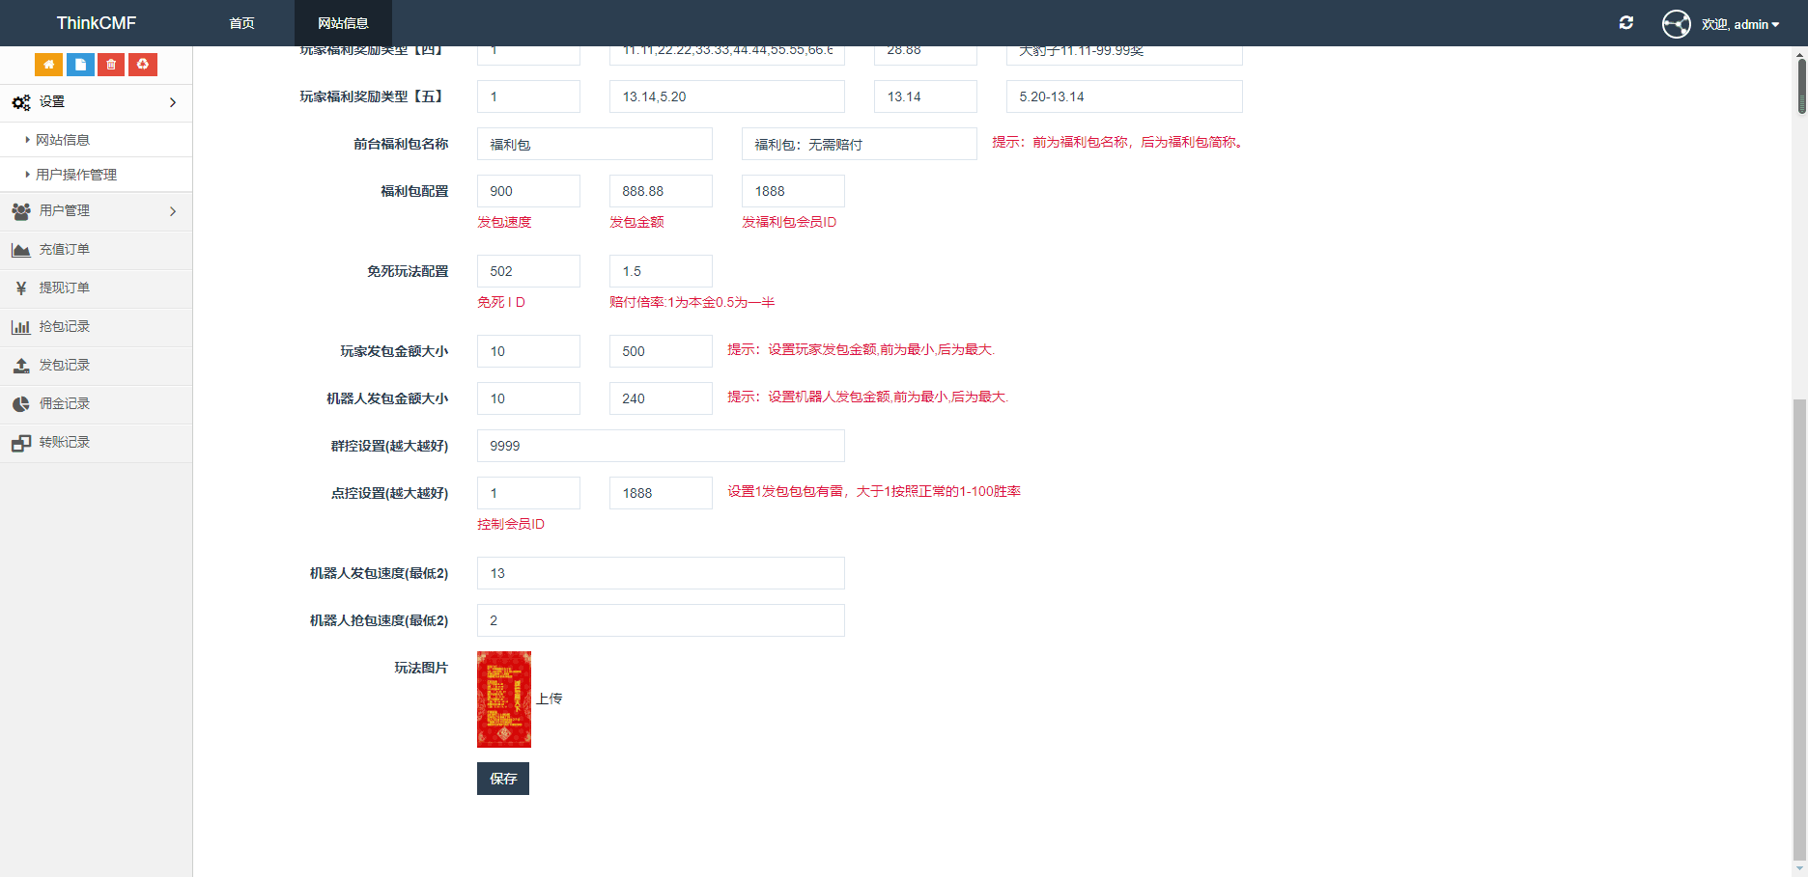Open 充值订单 from the sidebar
The image size is (1808, 877).
[64, 250]
